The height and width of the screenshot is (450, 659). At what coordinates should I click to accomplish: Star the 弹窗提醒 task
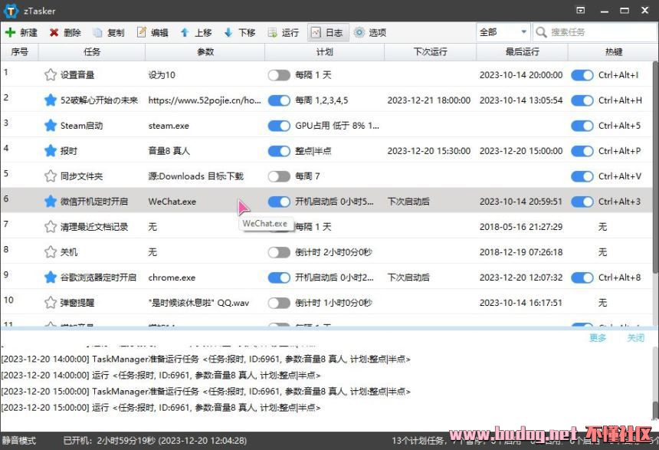[x=51, y=302]
